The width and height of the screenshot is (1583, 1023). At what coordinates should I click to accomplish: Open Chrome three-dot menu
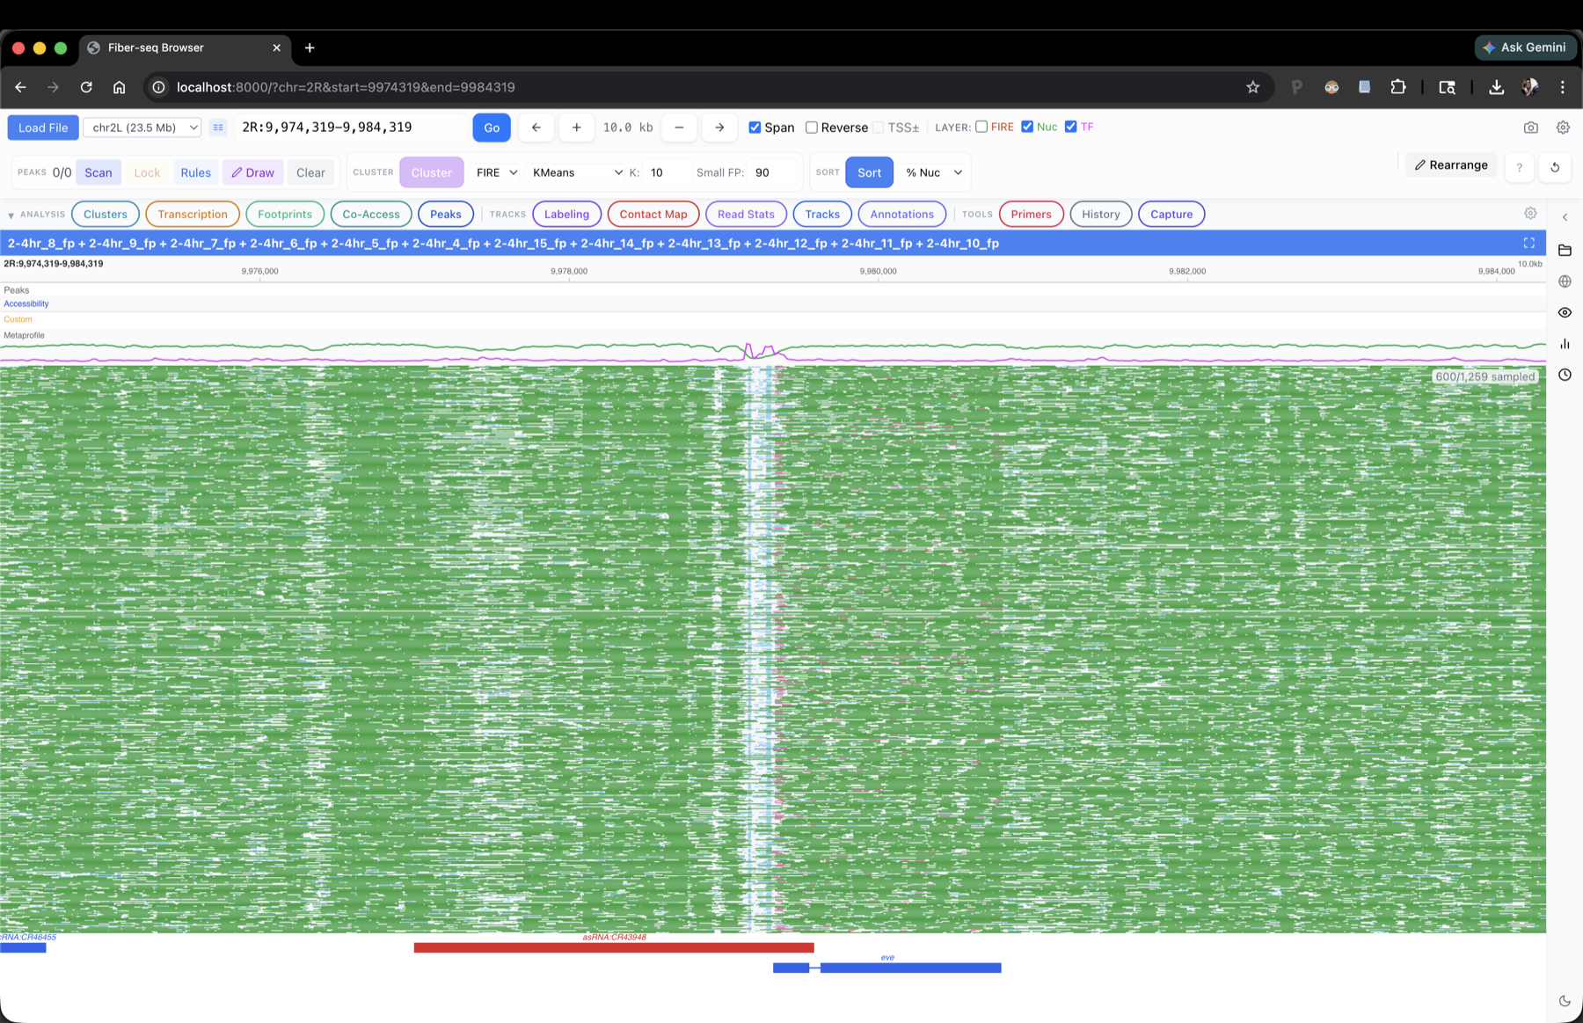[x=1563, y=87]
